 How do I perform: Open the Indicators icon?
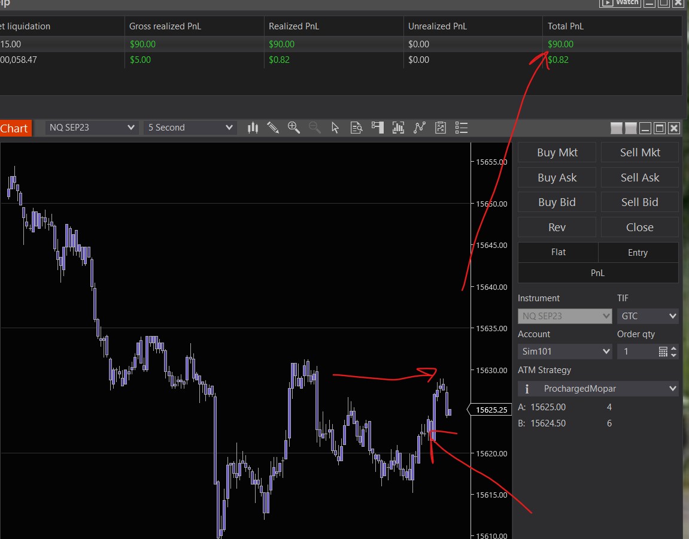pos(419,128)
